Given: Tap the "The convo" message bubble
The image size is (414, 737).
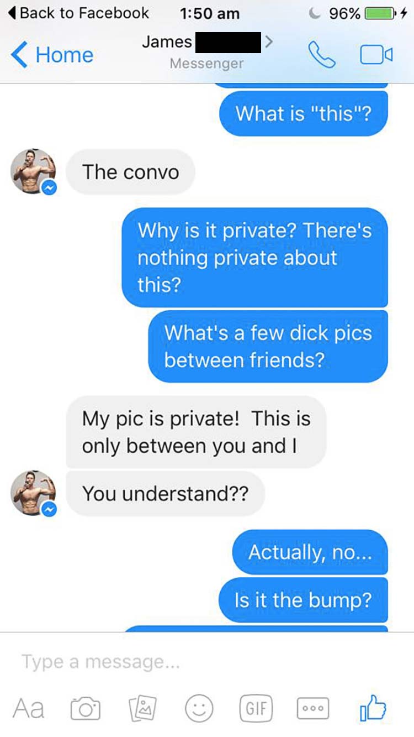Looking at the screenshot, I should click(x=130, y=172).
